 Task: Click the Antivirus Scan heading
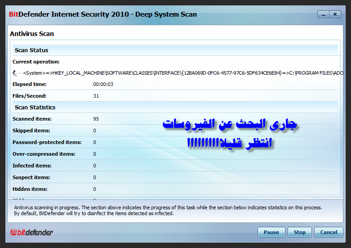[x=32, y=34]
